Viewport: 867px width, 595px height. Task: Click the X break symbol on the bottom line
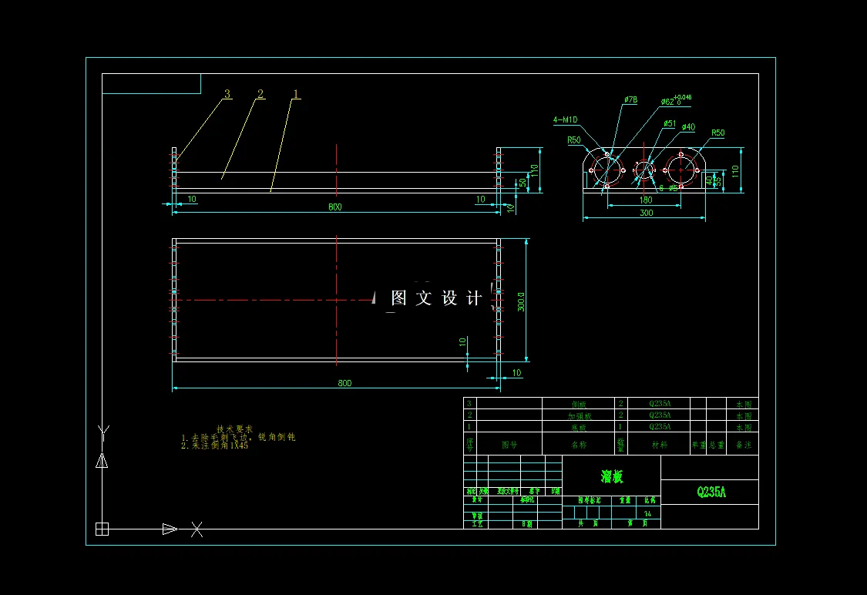(x=195, y=529)
